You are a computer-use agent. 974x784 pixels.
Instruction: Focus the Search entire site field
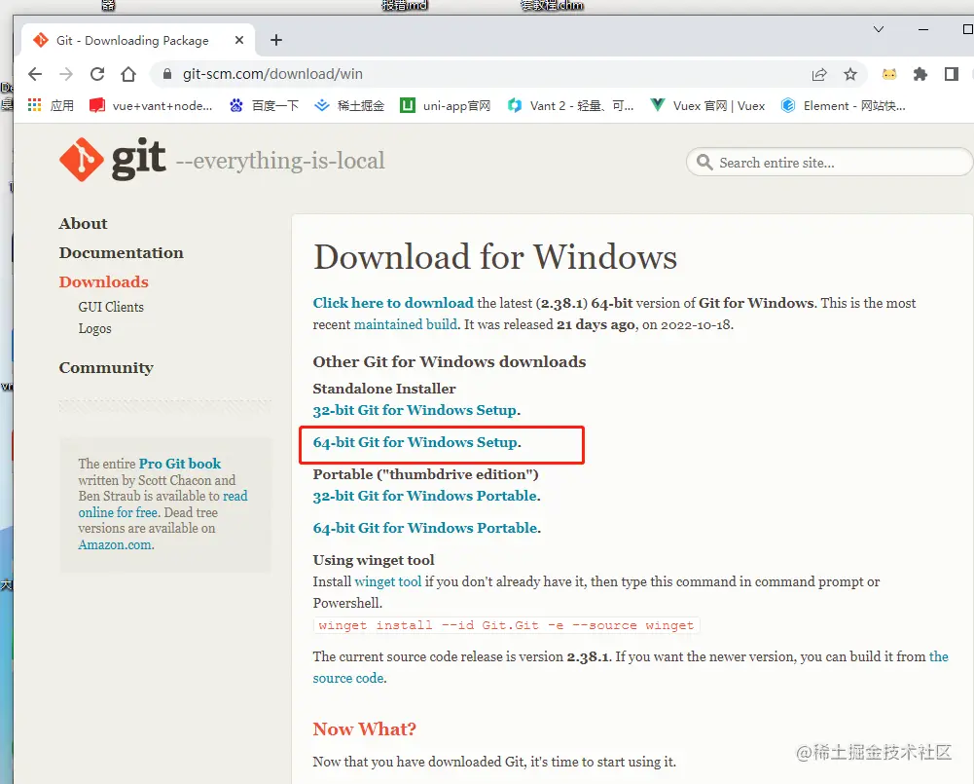pyautogui.click(x=829, y=163)
